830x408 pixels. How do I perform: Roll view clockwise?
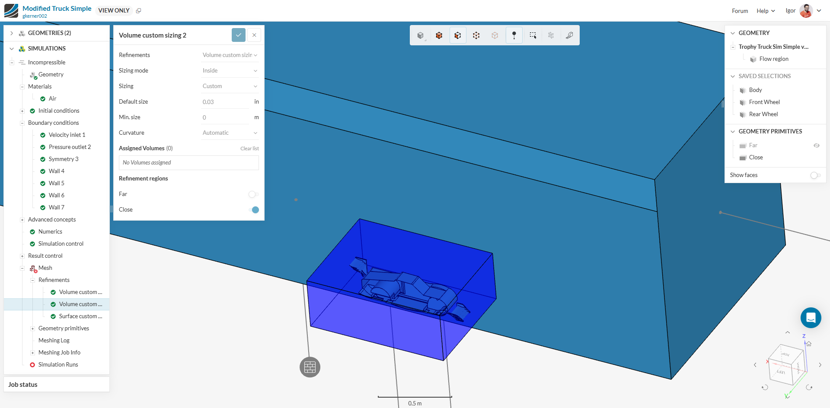point(809,387)
